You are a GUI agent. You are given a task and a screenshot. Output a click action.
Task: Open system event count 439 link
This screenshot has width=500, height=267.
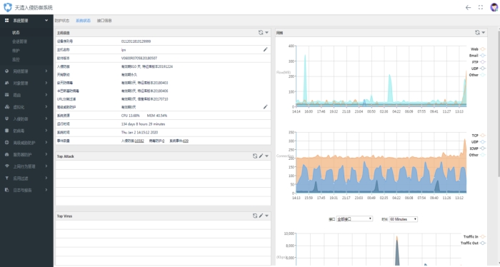[x=185, y=141]
